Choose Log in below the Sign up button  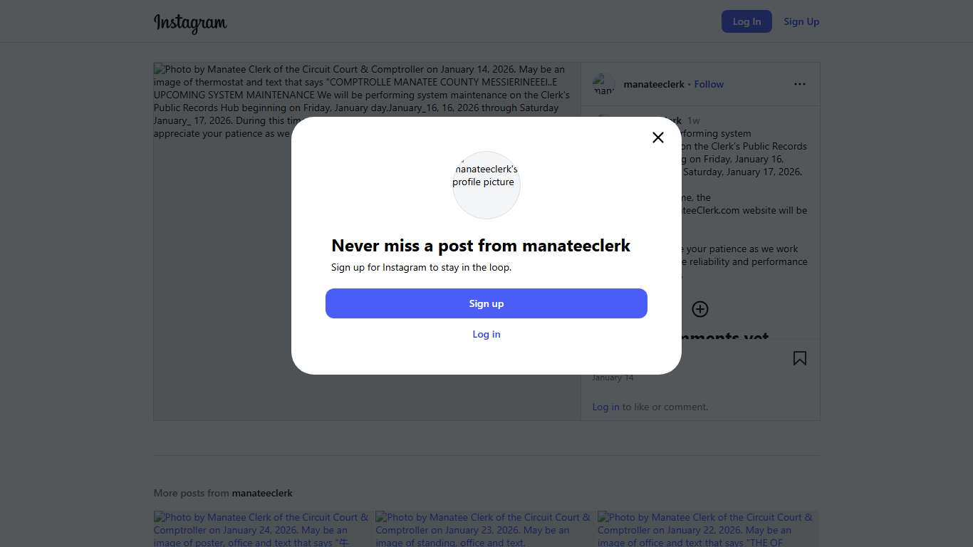point(486,334)
